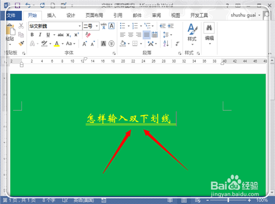Image resolution: width=275 pixels, height=204 pixels.
Task: Open the text effects icon
Action: (x=32, y=44)
